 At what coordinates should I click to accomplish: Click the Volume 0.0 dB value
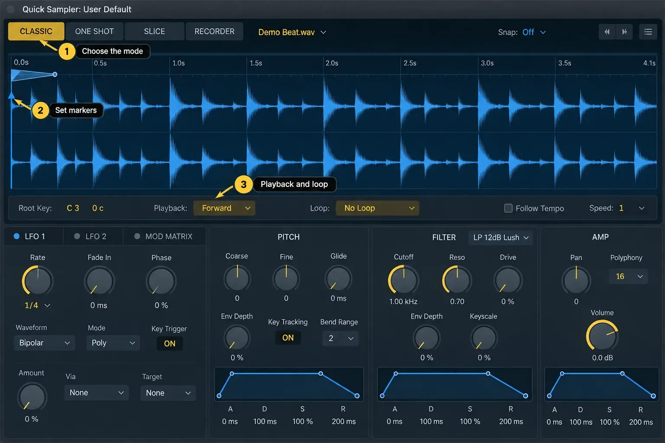(602, 358)
